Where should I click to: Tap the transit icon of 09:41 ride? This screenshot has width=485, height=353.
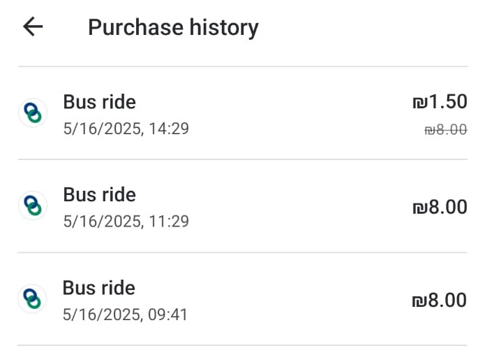click(32, 298)
